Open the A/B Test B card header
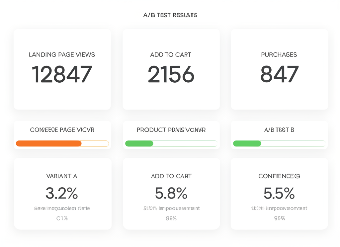The image size is (340, 247). [x=279, y=130]
